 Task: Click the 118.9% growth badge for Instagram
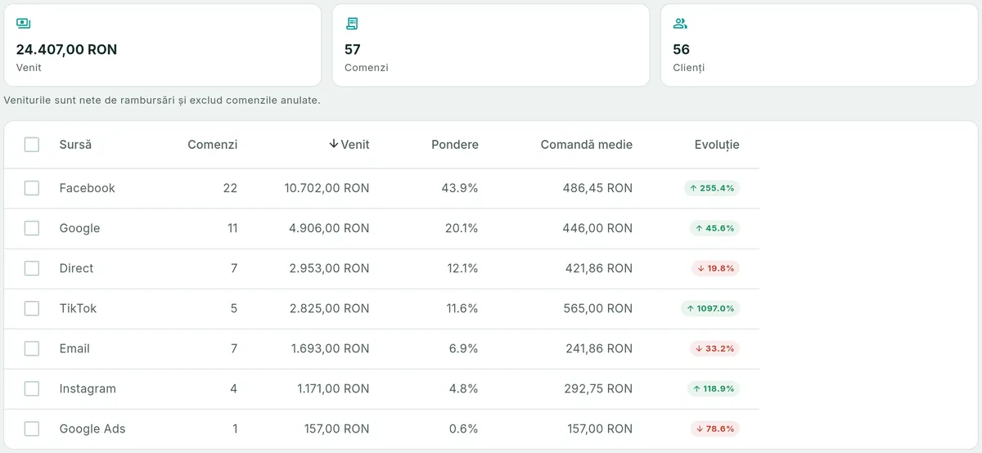click(x=712, y=388)
